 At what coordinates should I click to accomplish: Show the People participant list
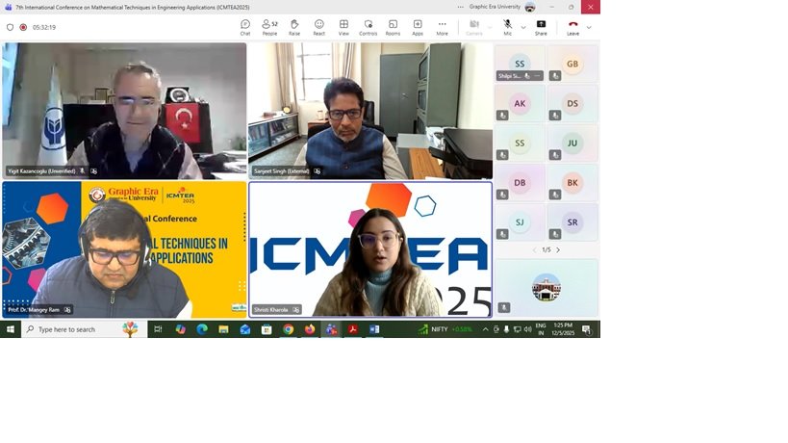coord(269,27)
